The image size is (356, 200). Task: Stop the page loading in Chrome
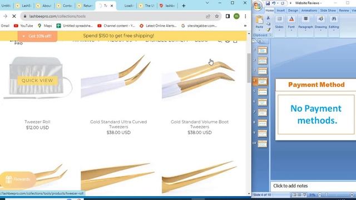[14, 16]
